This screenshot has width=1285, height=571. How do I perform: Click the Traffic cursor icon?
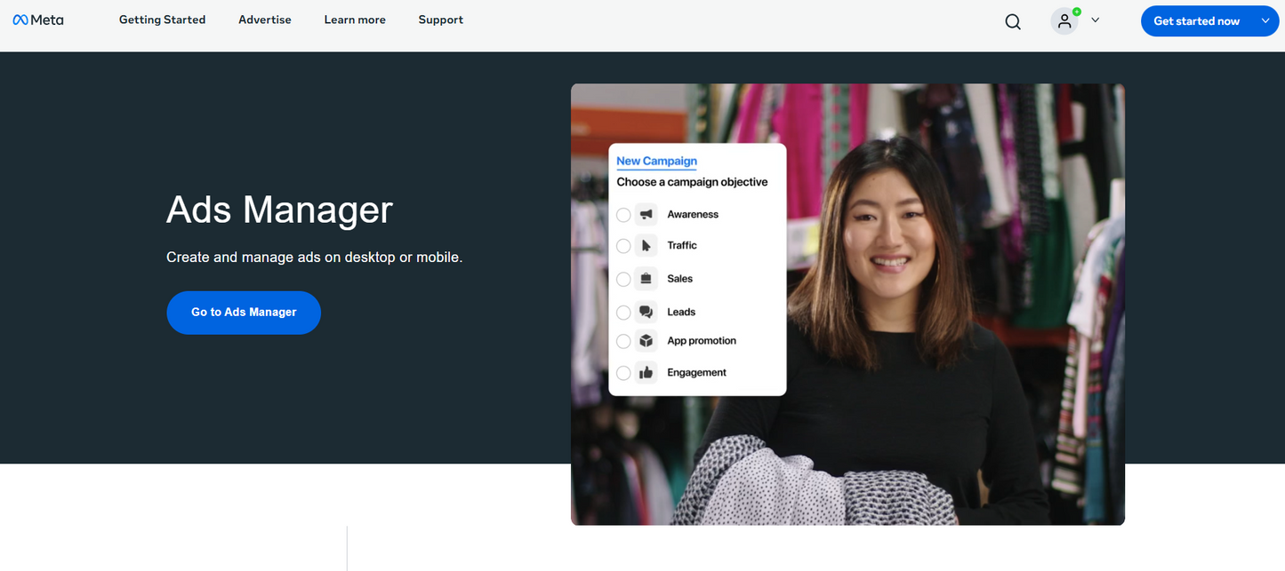coord(646,246)
